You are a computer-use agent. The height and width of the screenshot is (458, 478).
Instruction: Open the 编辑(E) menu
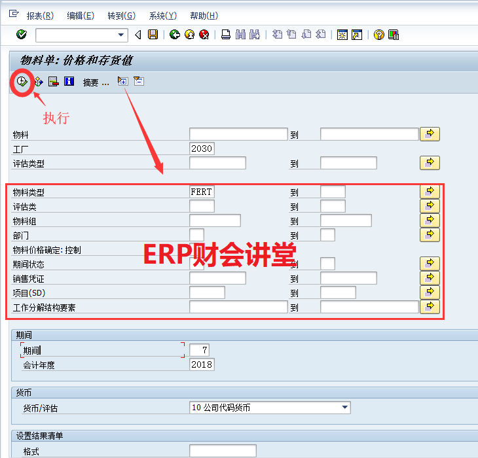[81, 16]
